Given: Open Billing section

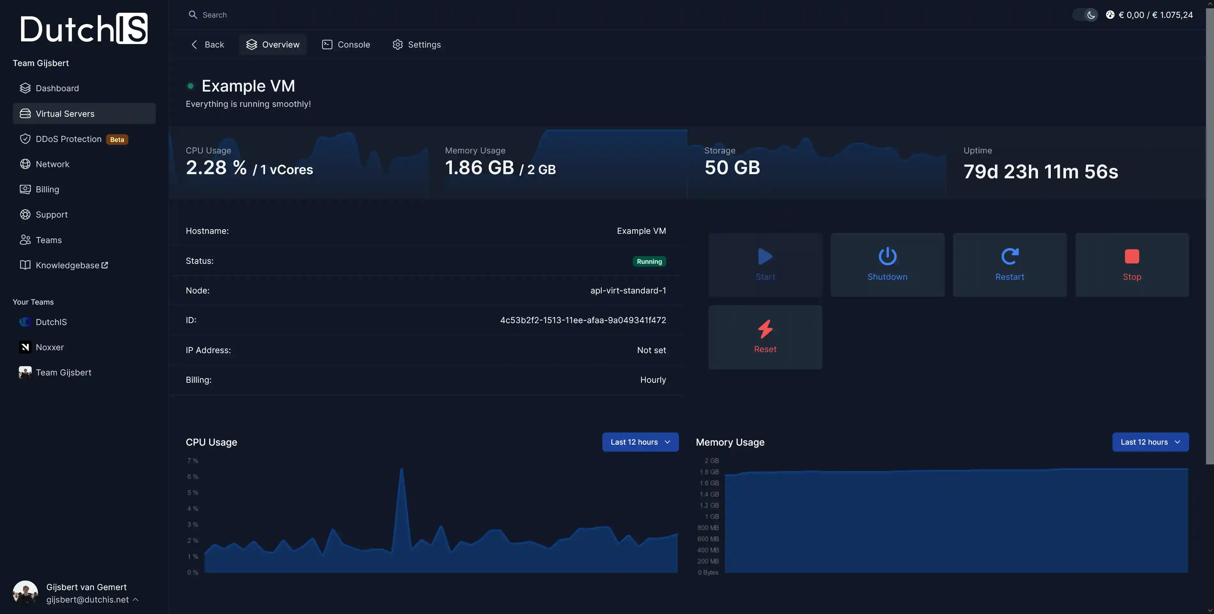Looking at the screenshot, I should (x=84, y=189).
